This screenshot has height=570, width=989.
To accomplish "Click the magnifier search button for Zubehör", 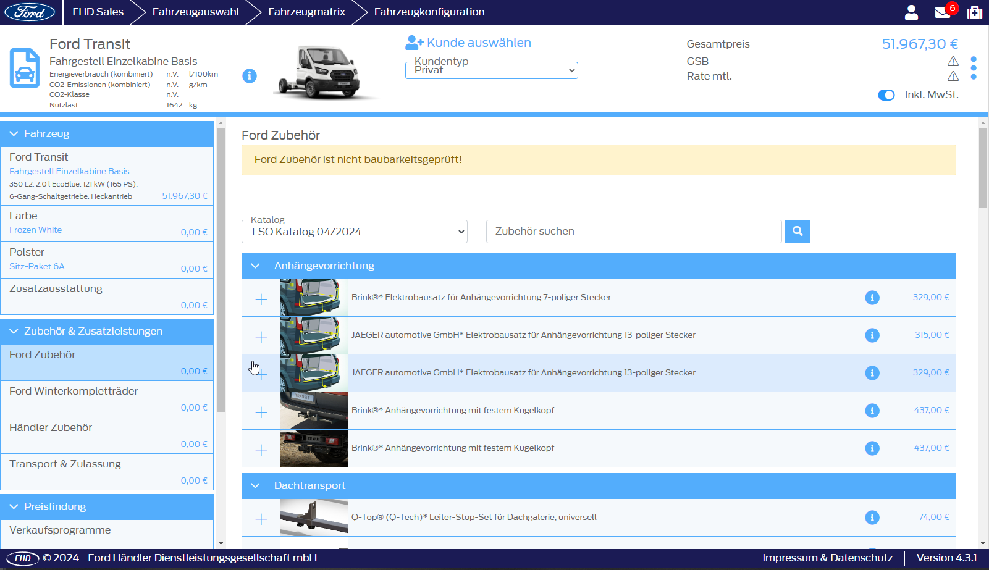I will coord(798,232).
